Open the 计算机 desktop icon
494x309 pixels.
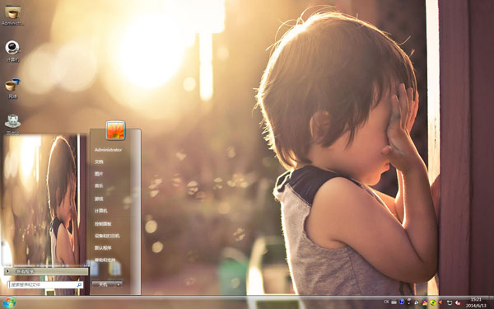click(12, 51)
